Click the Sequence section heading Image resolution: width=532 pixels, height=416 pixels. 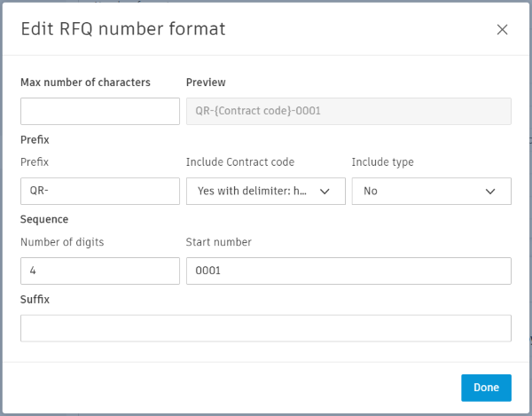[44, 219]
